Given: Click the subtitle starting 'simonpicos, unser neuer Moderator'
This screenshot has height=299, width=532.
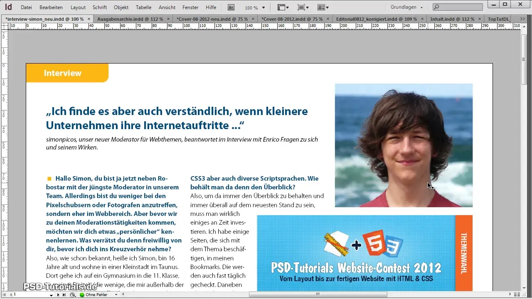Looking at the screenshot, I should [182, 143].
